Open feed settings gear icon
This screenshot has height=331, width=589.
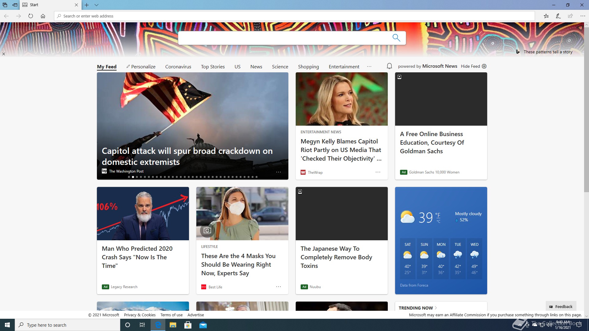coord(484,66)
